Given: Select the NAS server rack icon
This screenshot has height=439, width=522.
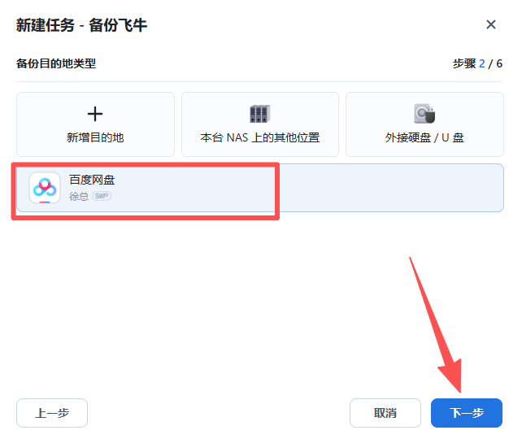Looking at the screenshot, I should [x=260, y=114].
